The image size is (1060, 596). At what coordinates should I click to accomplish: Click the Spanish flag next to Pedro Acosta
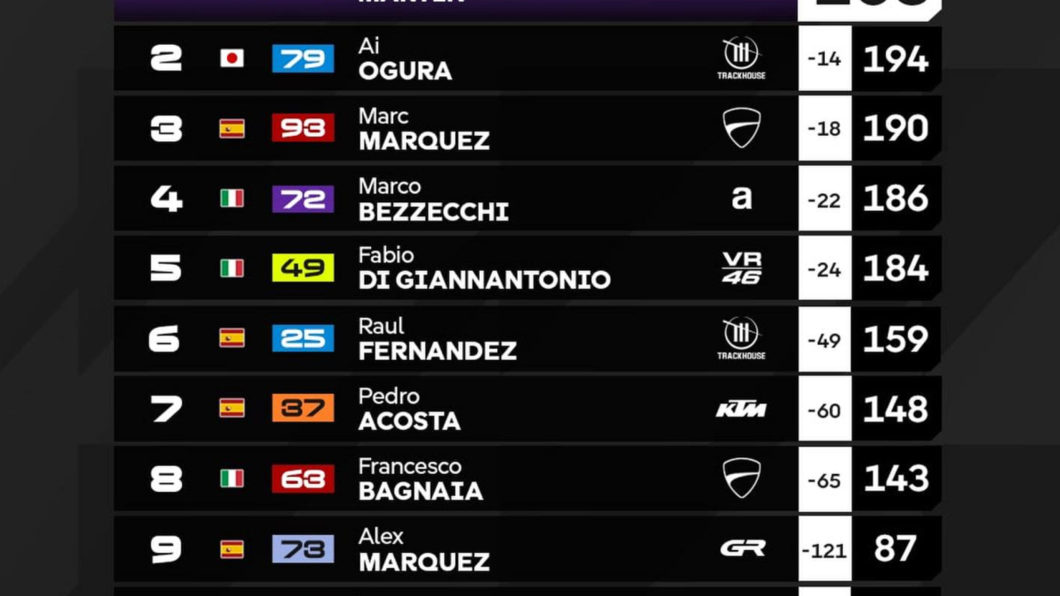pyautogui.click(x=231, y=409)
